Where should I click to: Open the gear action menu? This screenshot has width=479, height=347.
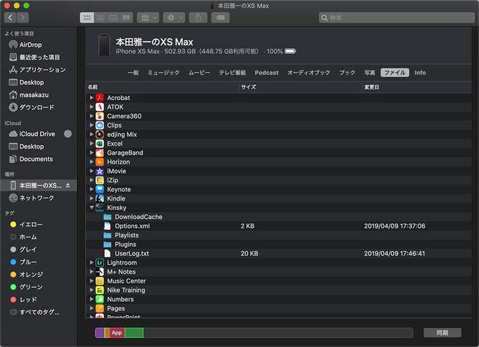tap(174, 18)
